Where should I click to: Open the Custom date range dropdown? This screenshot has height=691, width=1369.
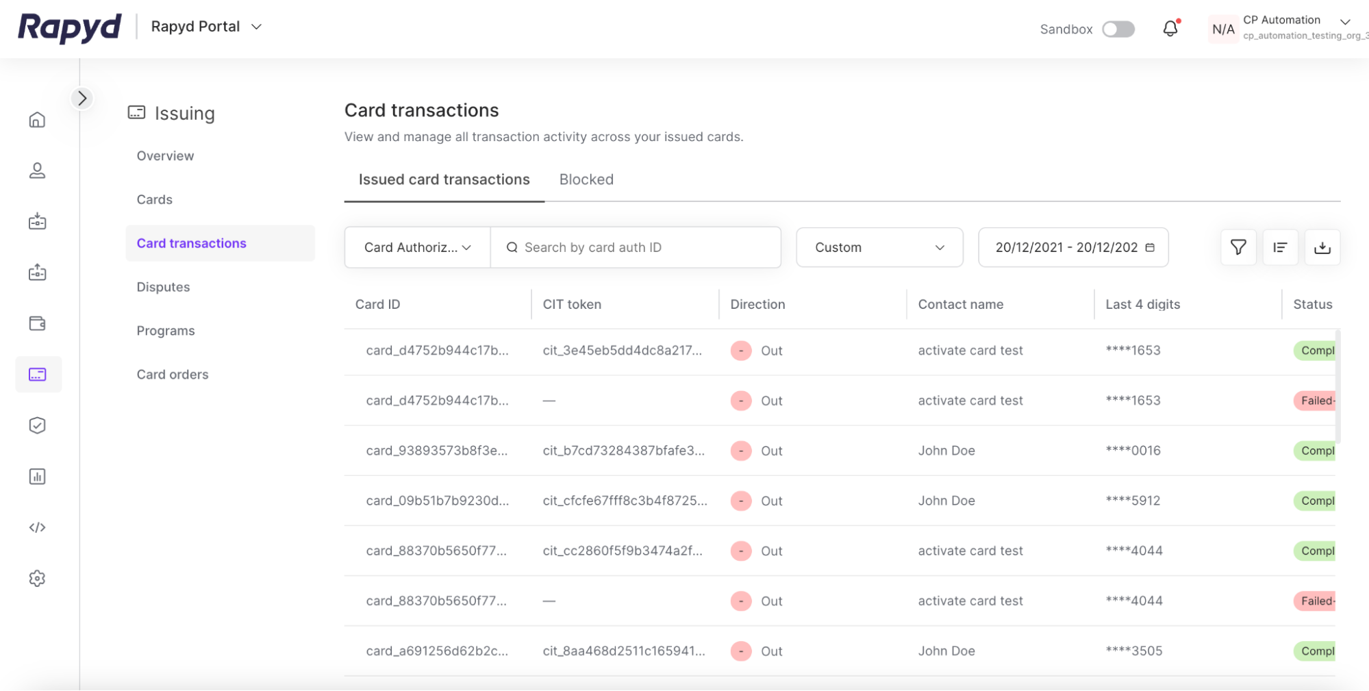(x=879, y=247)
